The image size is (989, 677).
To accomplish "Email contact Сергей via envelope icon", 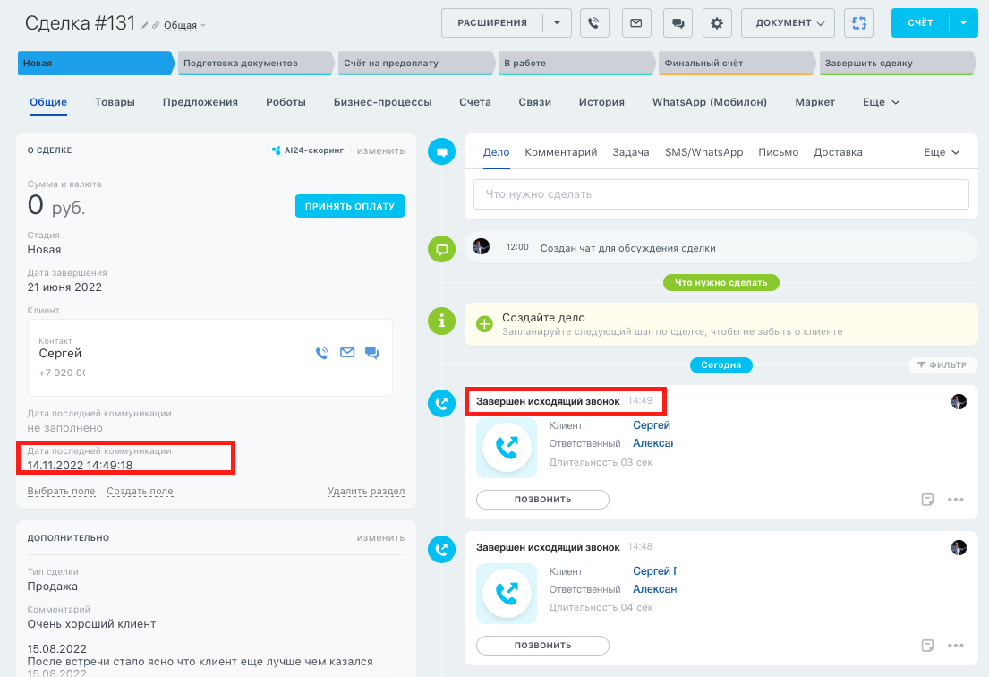I will coord(347,353).
